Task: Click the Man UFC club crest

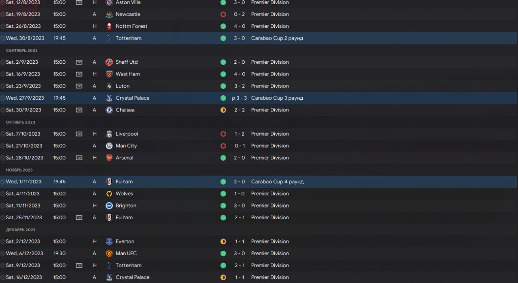Action: click(x=109, y=254)
